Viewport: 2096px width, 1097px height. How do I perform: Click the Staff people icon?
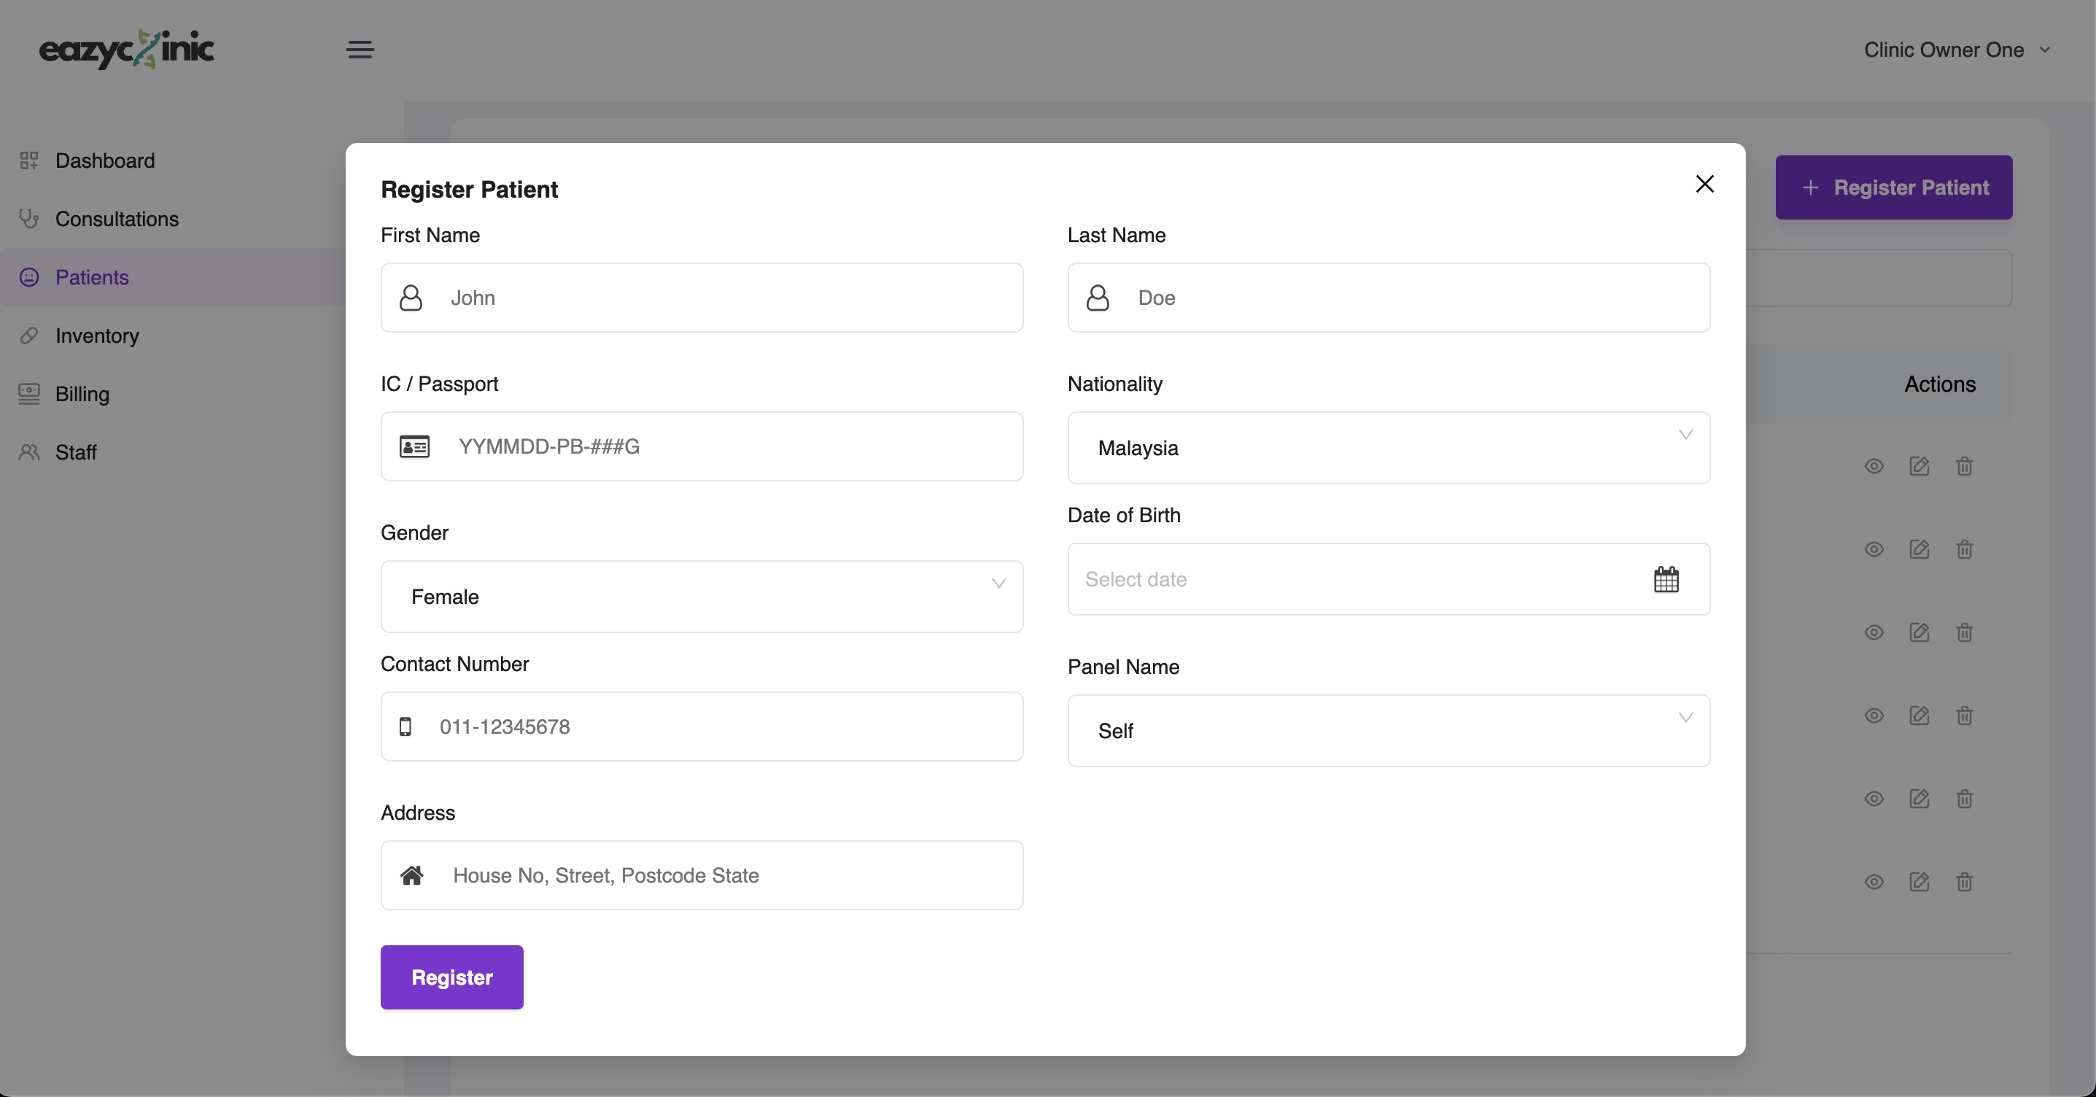(29, 451)
